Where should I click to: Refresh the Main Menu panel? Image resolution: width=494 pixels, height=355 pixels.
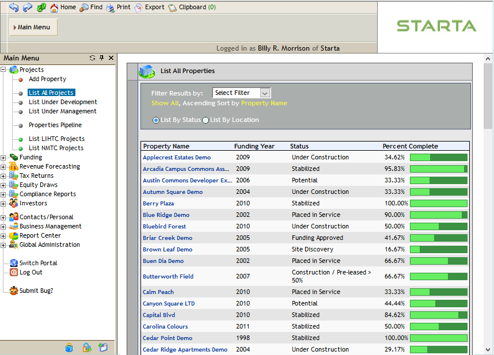[92, 58]
